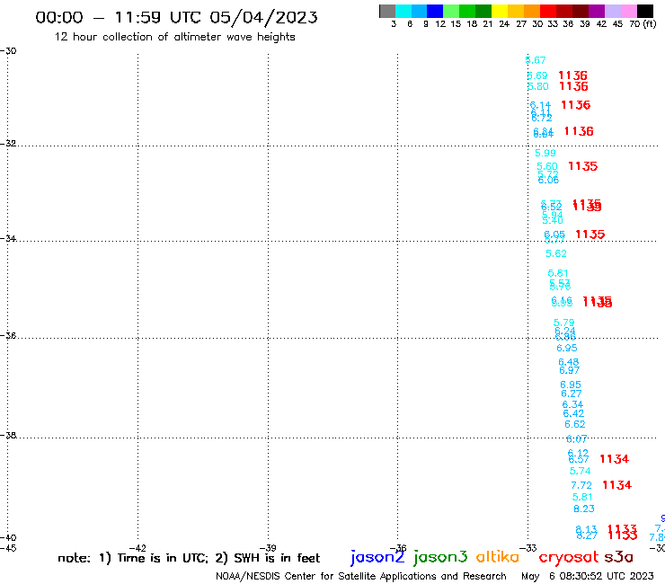This screenshot has width=665, height=584.
Task: Choose the yellow swatch in the legend
Action: pyautogui.click(x=500, y=11)
